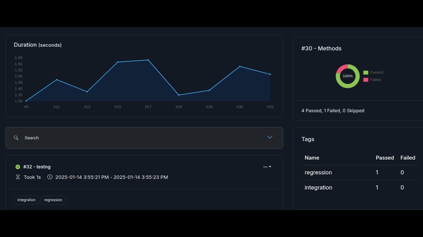Screen dimensions: 423x237
Task: Click the #30 data point on chart
Action: [240, 66]
